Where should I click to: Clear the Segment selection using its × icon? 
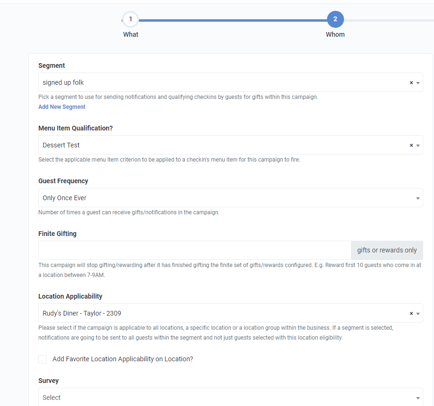pos(411,82)
